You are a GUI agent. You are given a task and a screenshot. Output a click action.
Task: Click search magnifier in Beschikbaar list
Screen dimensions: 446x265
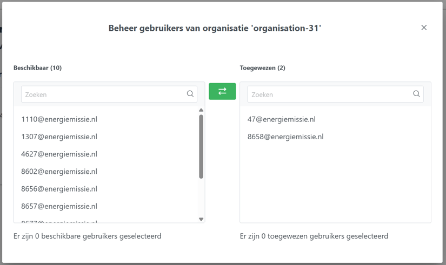coord(190,94)
